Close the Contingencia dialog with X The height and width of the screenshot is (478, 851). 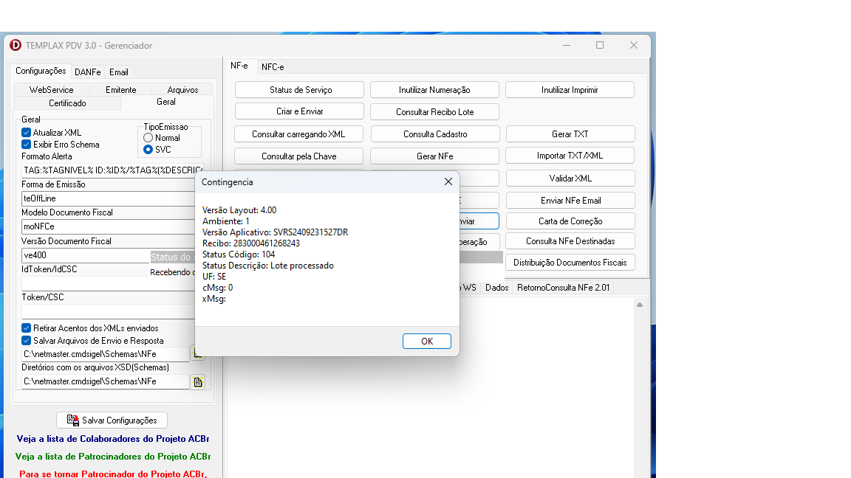pos(448,181)
